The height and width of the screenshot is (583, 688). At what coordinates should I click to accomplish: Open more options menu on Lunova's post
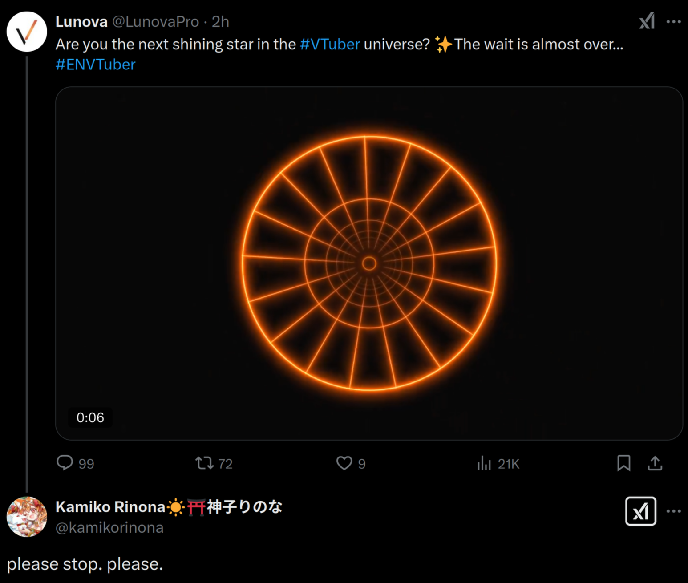click(673, 21)
